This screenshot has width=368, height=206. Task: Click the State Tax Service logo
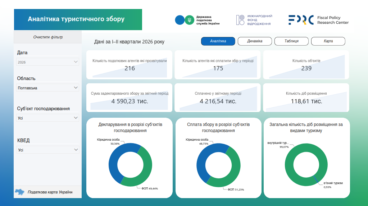pos(197,20)
